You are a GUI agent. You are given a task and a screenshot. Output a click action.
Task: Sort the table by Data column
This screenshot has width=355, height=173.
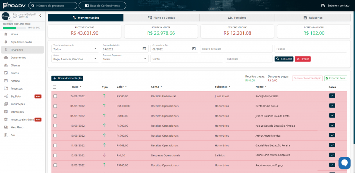click(x=77, y=87)
